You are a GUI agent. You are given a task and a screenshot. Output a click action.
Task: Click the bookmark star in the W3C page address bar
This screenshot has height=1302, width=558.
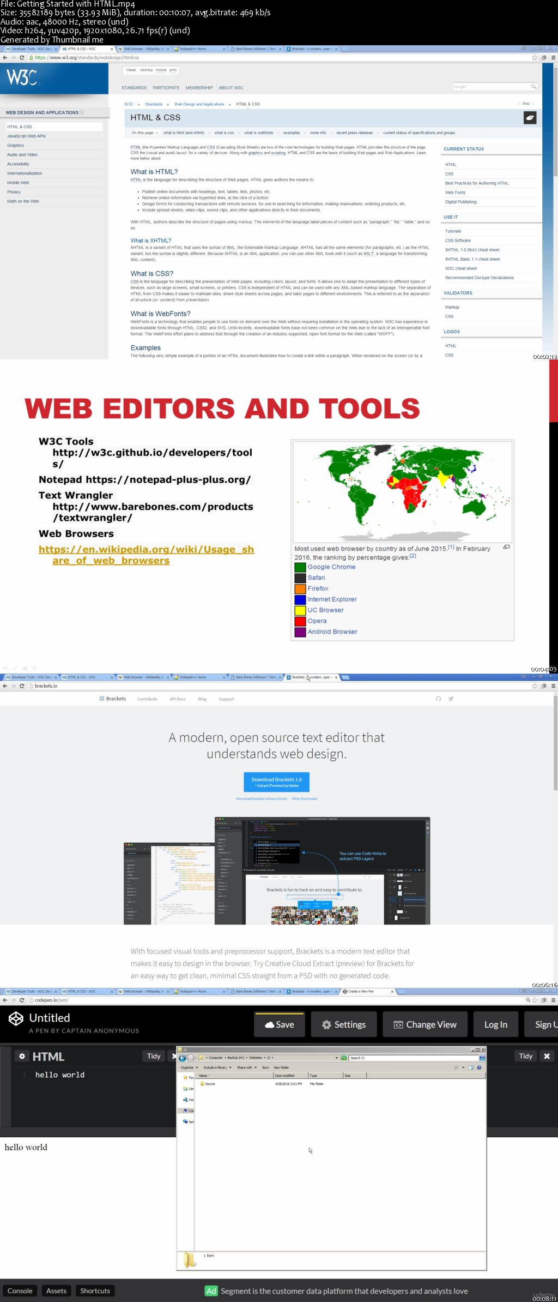pyautogui.click(x=535, y=57)
